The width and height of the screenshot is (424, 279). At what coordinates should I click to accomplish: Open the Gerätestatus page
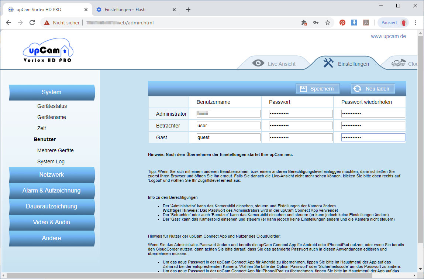(52, 106)
